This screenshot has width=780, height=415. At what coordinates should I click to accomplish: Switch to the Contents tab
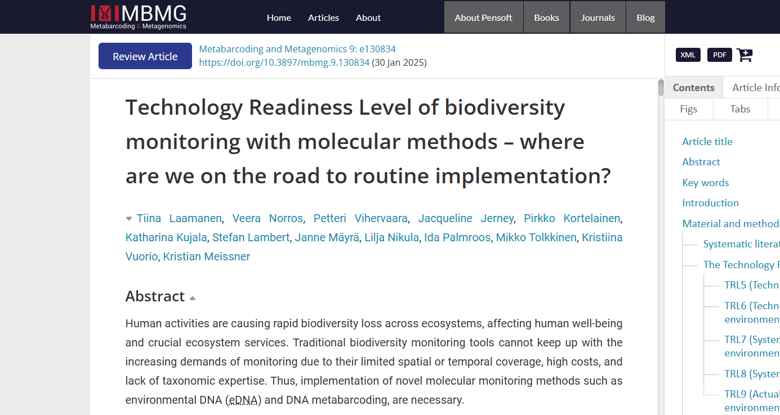[x=693, y=88]
